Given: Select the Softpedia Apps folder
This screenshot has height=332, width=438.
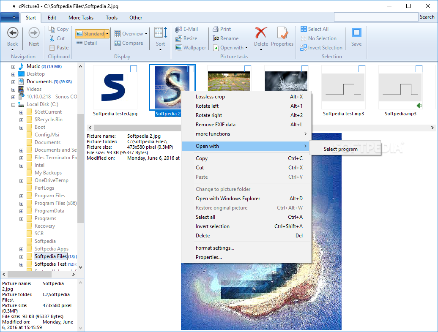Looking at the screenshot, I should [52, 249].
